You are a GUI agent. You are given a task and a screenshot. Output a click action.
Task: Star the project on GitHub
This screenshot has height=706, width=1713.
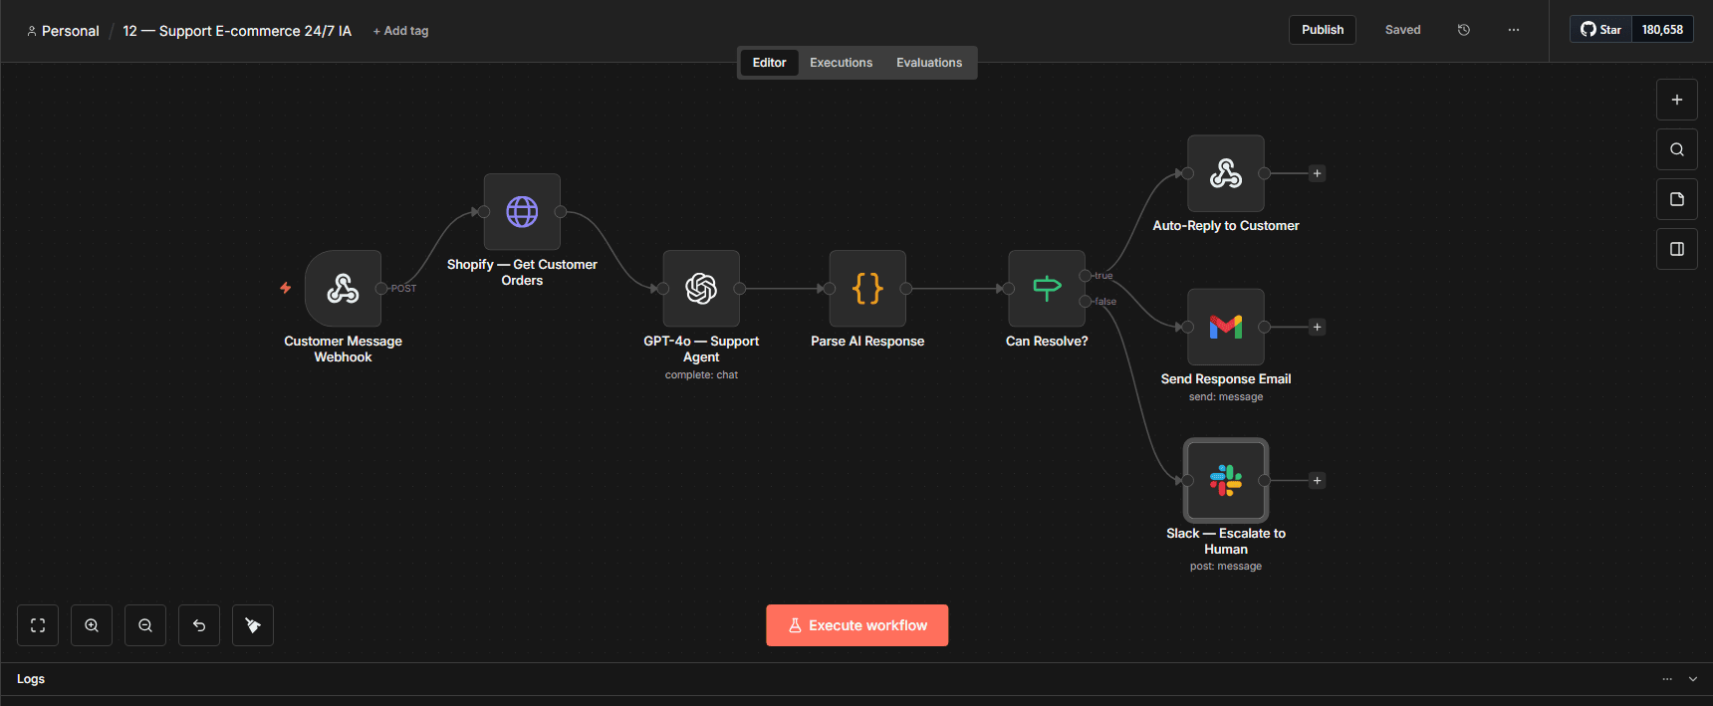coord(1601,30)
